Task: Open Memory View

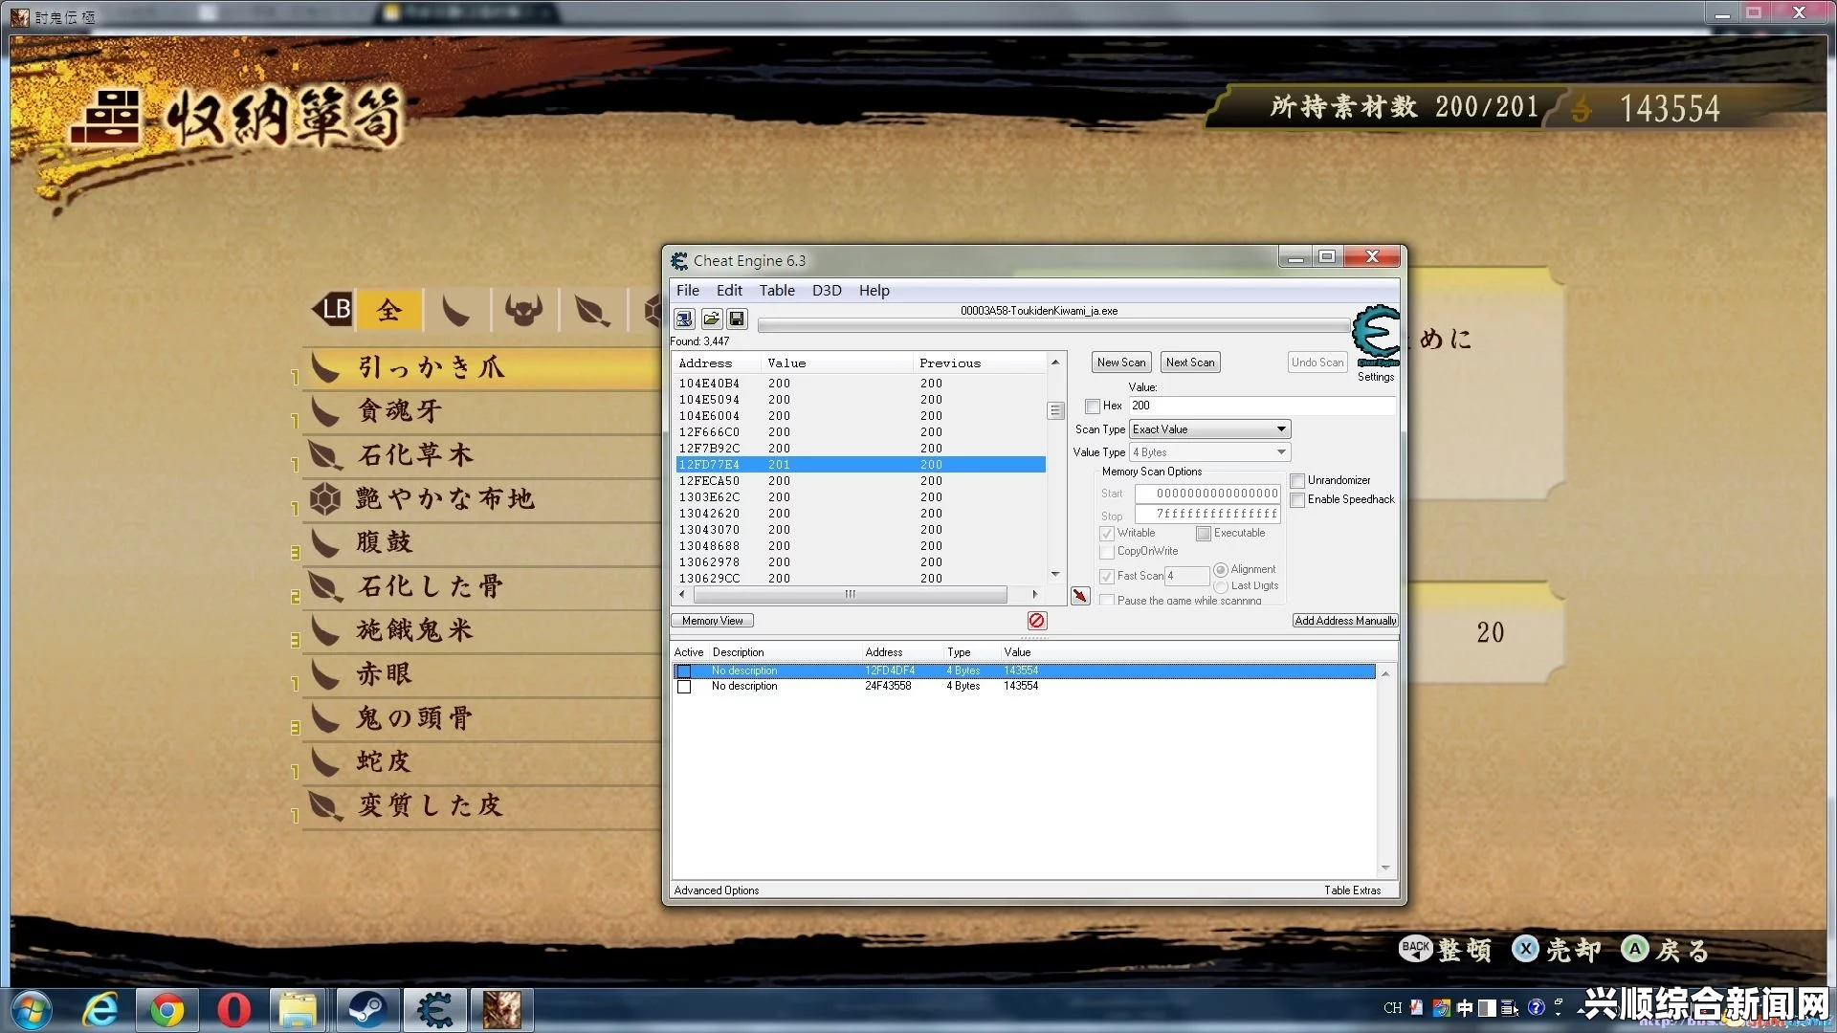Action: click(713, 621)
